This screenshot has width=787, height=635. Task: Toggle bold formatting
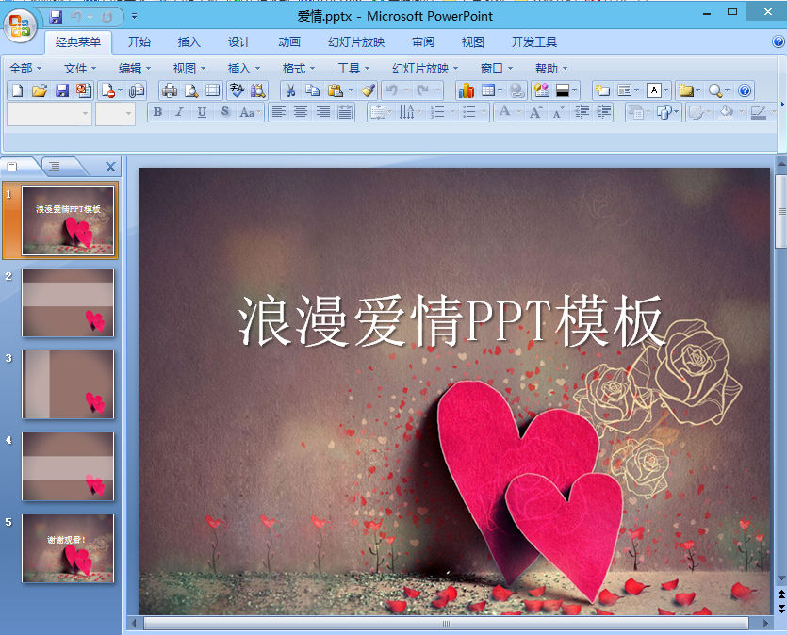tap(157, 113)
